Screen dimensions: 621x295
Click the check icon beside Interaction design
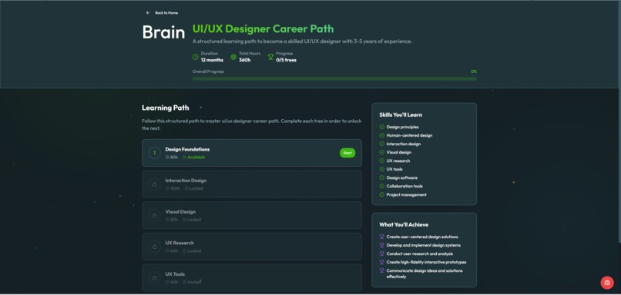382,144
